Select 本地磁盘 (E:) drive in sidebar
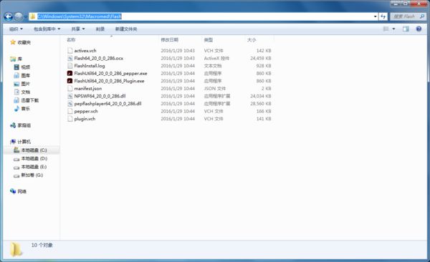This screenshot has height=262, width=430. 30,167
